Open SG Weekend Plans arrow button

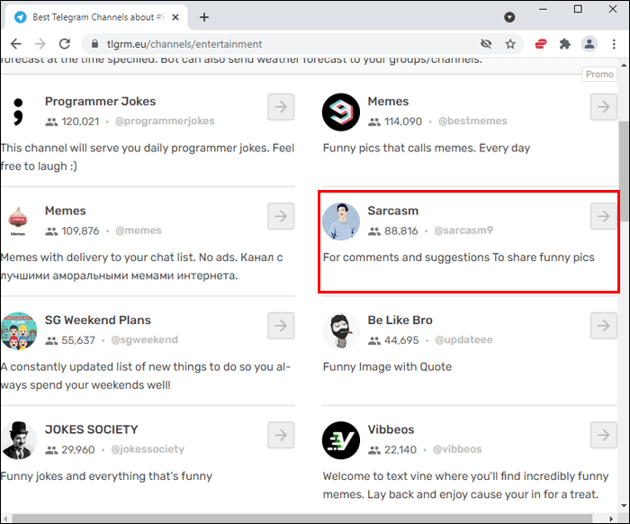[281, 326]
